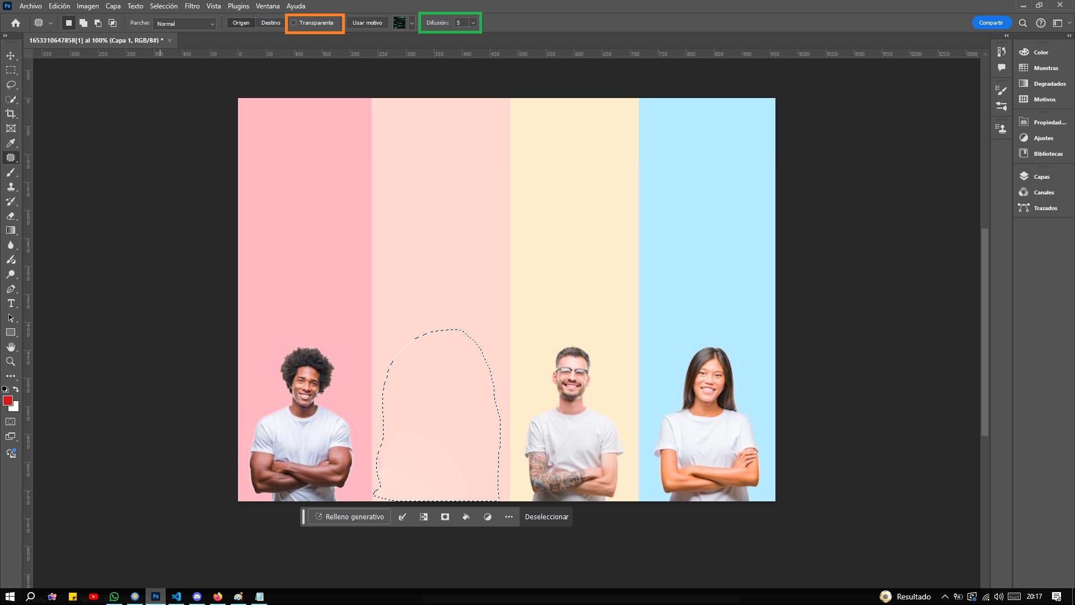The width and height of the screenshot is (1075, 605).
Task: Click the vertical document scrollbar
Action: click(985, 332)
